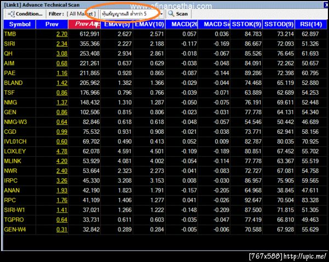Select the SIRI-W1 symbol
The width and height of the screenshot is (329, 262).
pos(14,210)
